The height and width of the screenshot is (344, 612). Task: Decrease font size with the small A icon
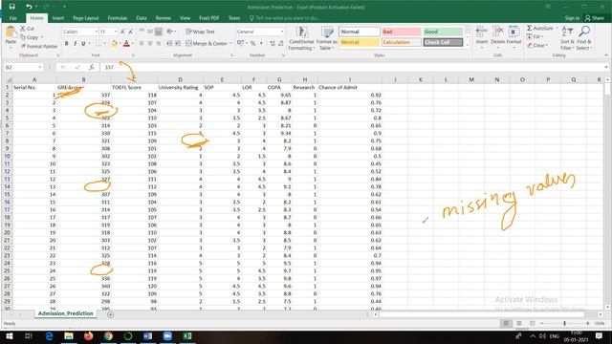coord(130,32)
